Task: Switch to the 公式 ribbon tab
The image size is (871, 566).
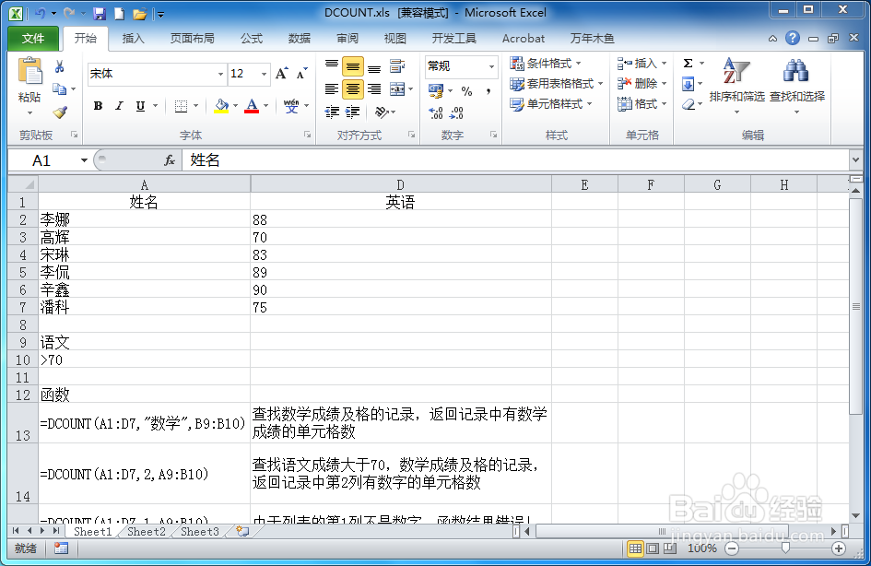Action: tap(252, 39)
